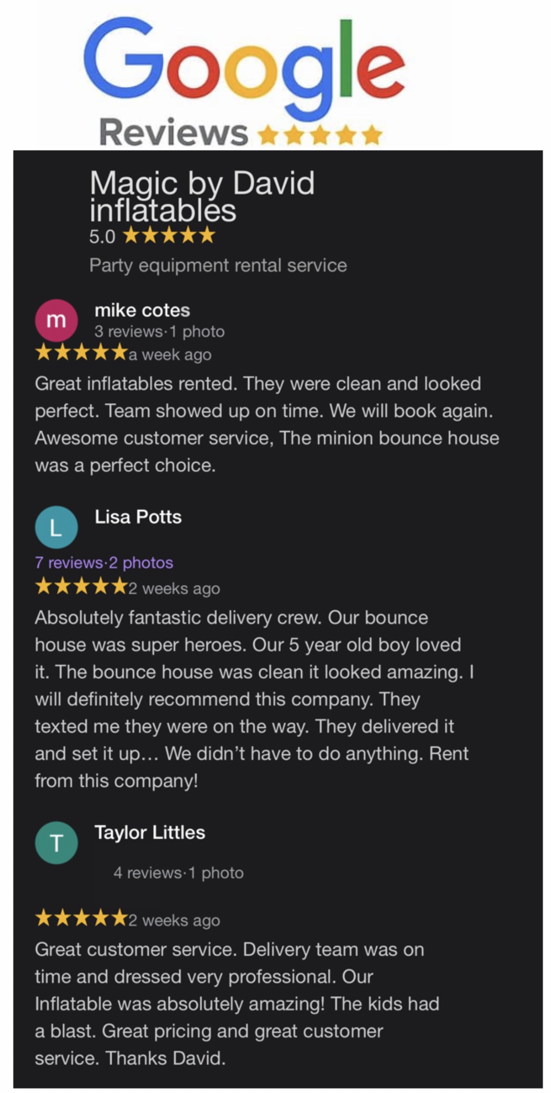Click Taylor Littles' '4 reviews · 1 photo' text
Image resolution: width=551 pixels, height=1093 pixels.
178,872
